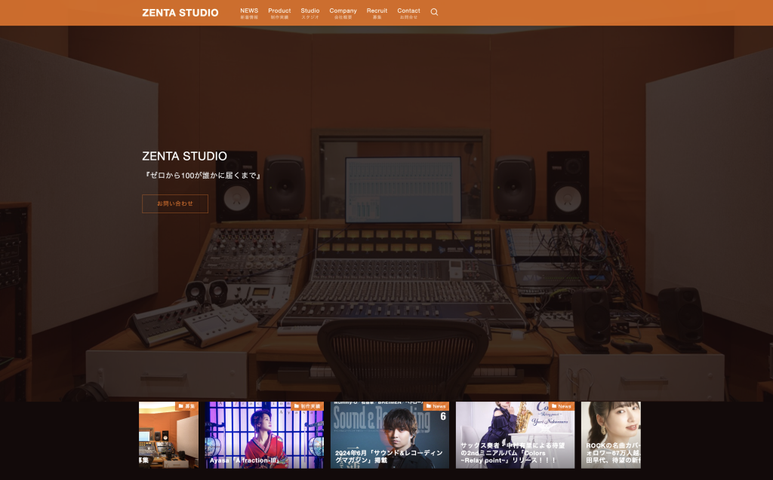This screenshot has width=773, height=480.
Task: Click the ゼロから100が誰かに届くまで tagline
Action: (x=202, y=176)
